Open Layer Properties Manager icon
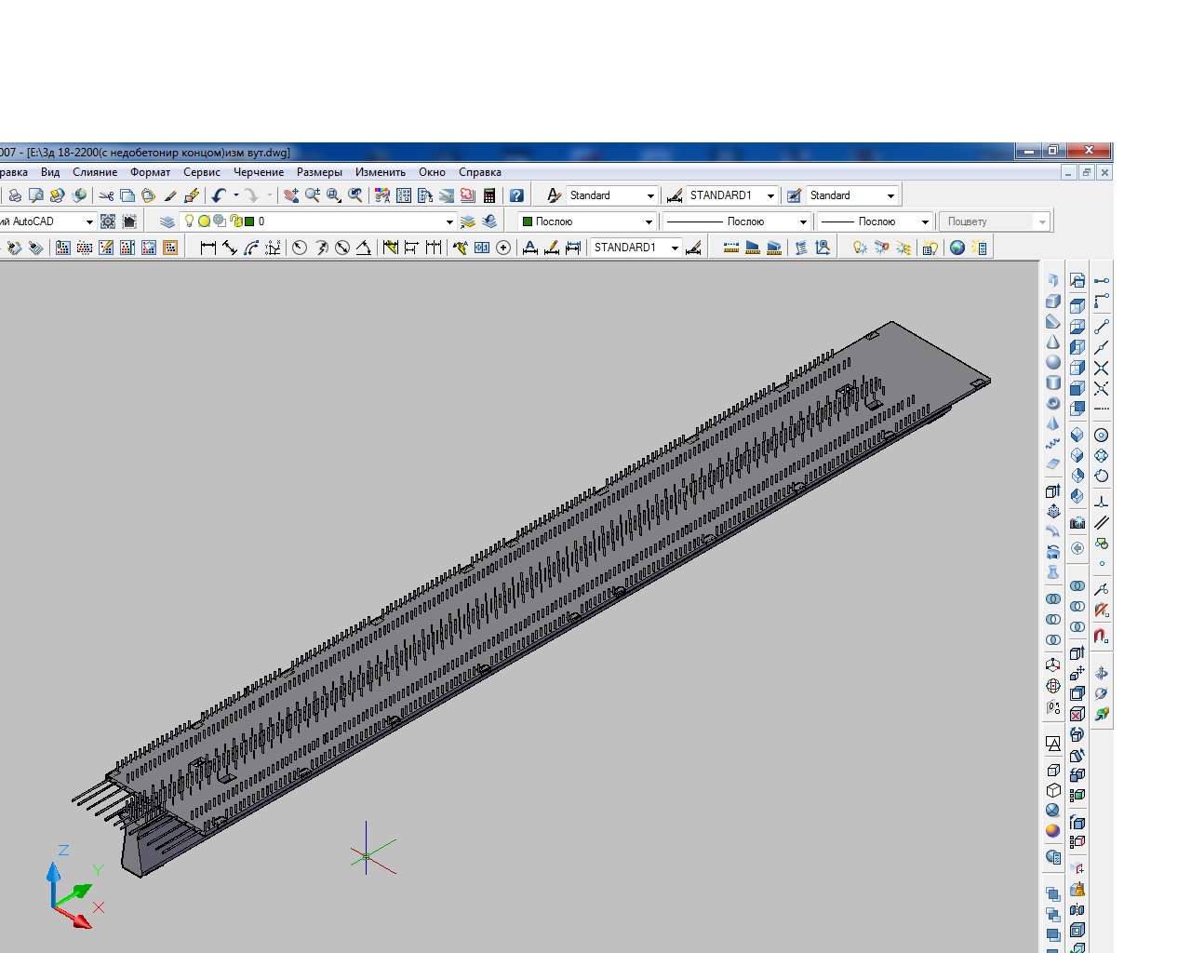This screenshot has width=1191, height=953. pyautogui.click(x=167, y=221)
